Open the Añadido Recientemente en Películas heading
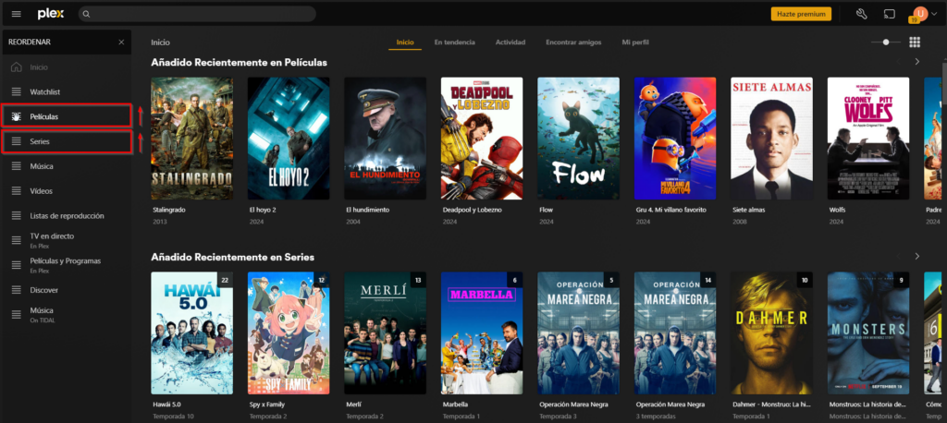The height and width of the screenshot is (423, 947). 240,62
